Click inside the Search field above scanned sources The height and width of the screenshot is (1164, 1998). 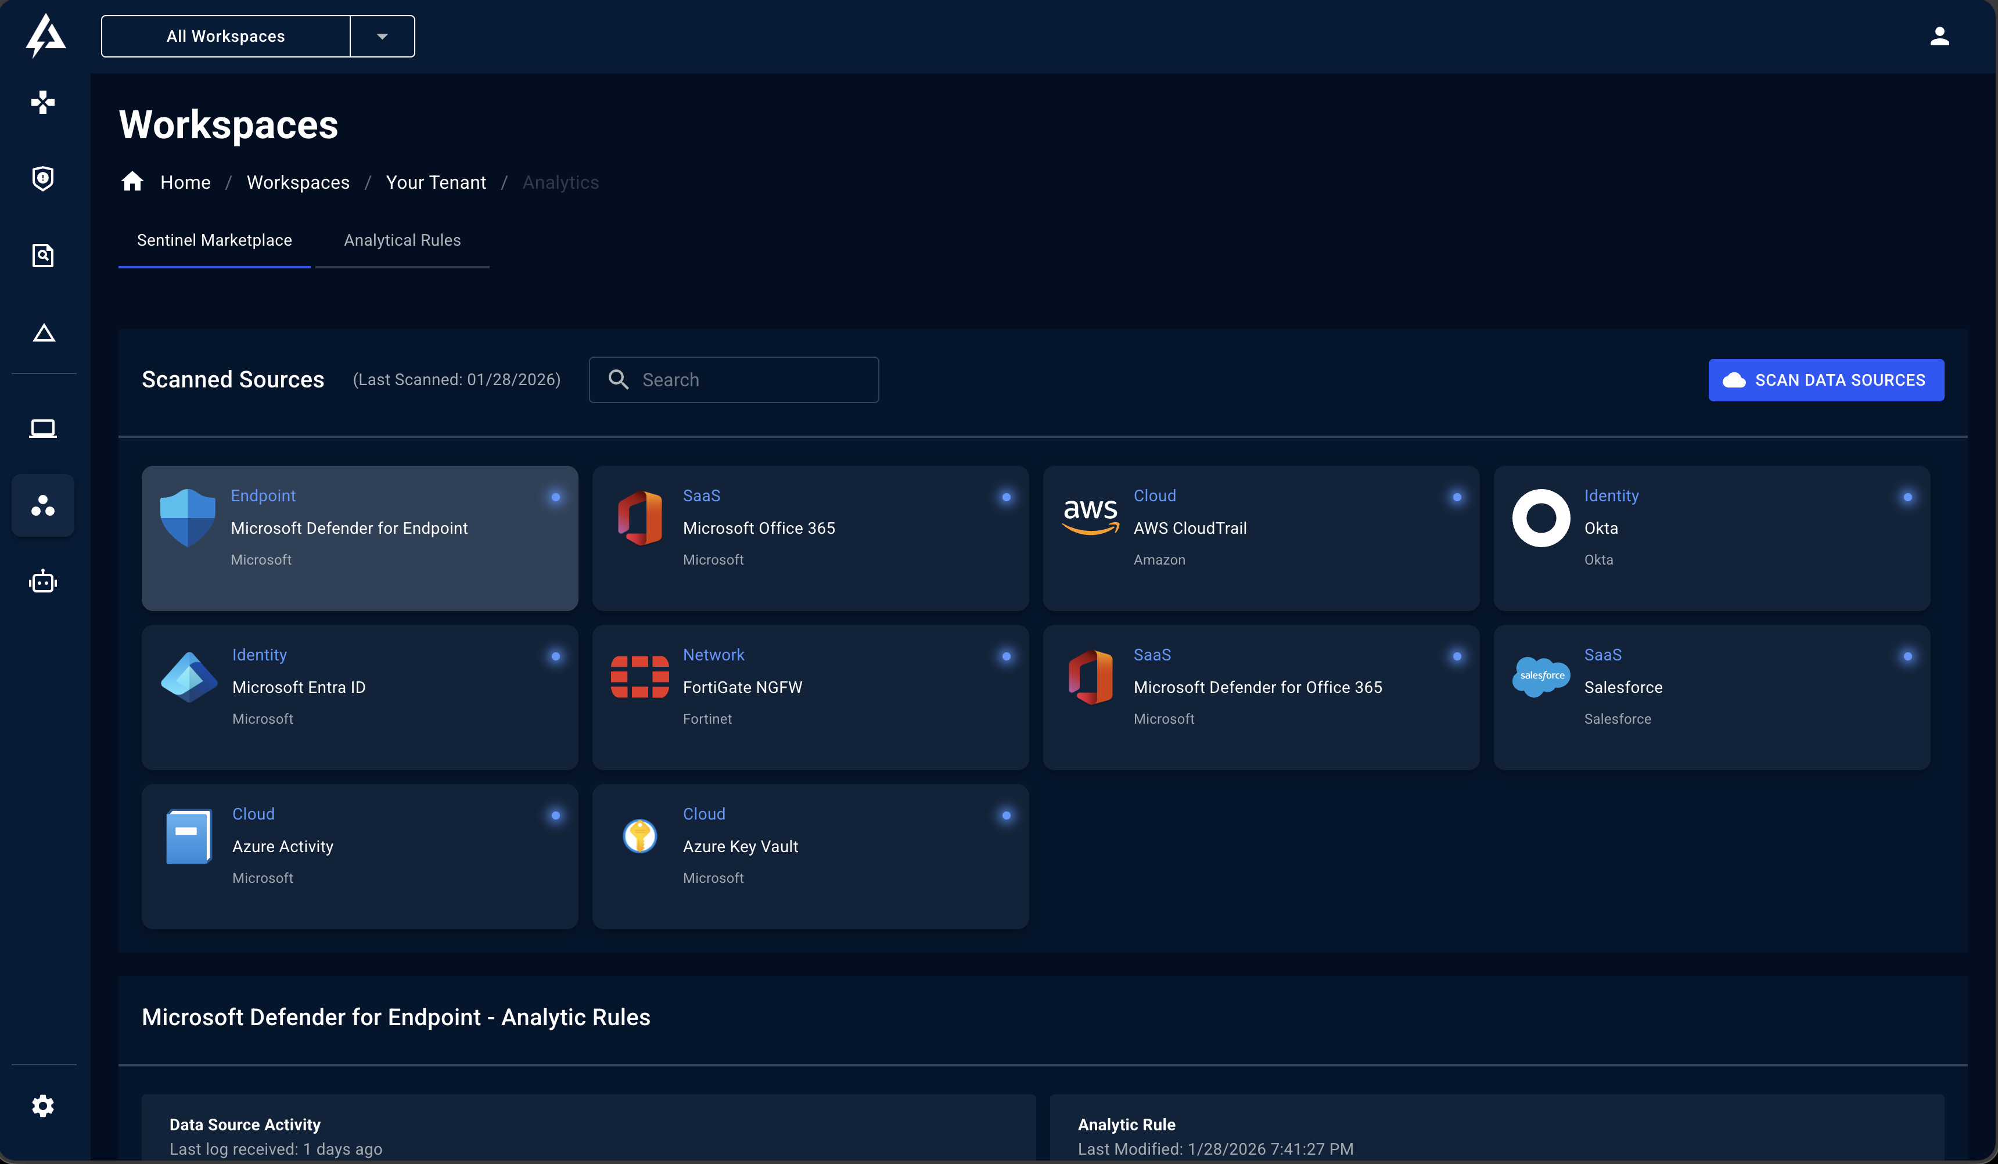click(734, 380)
